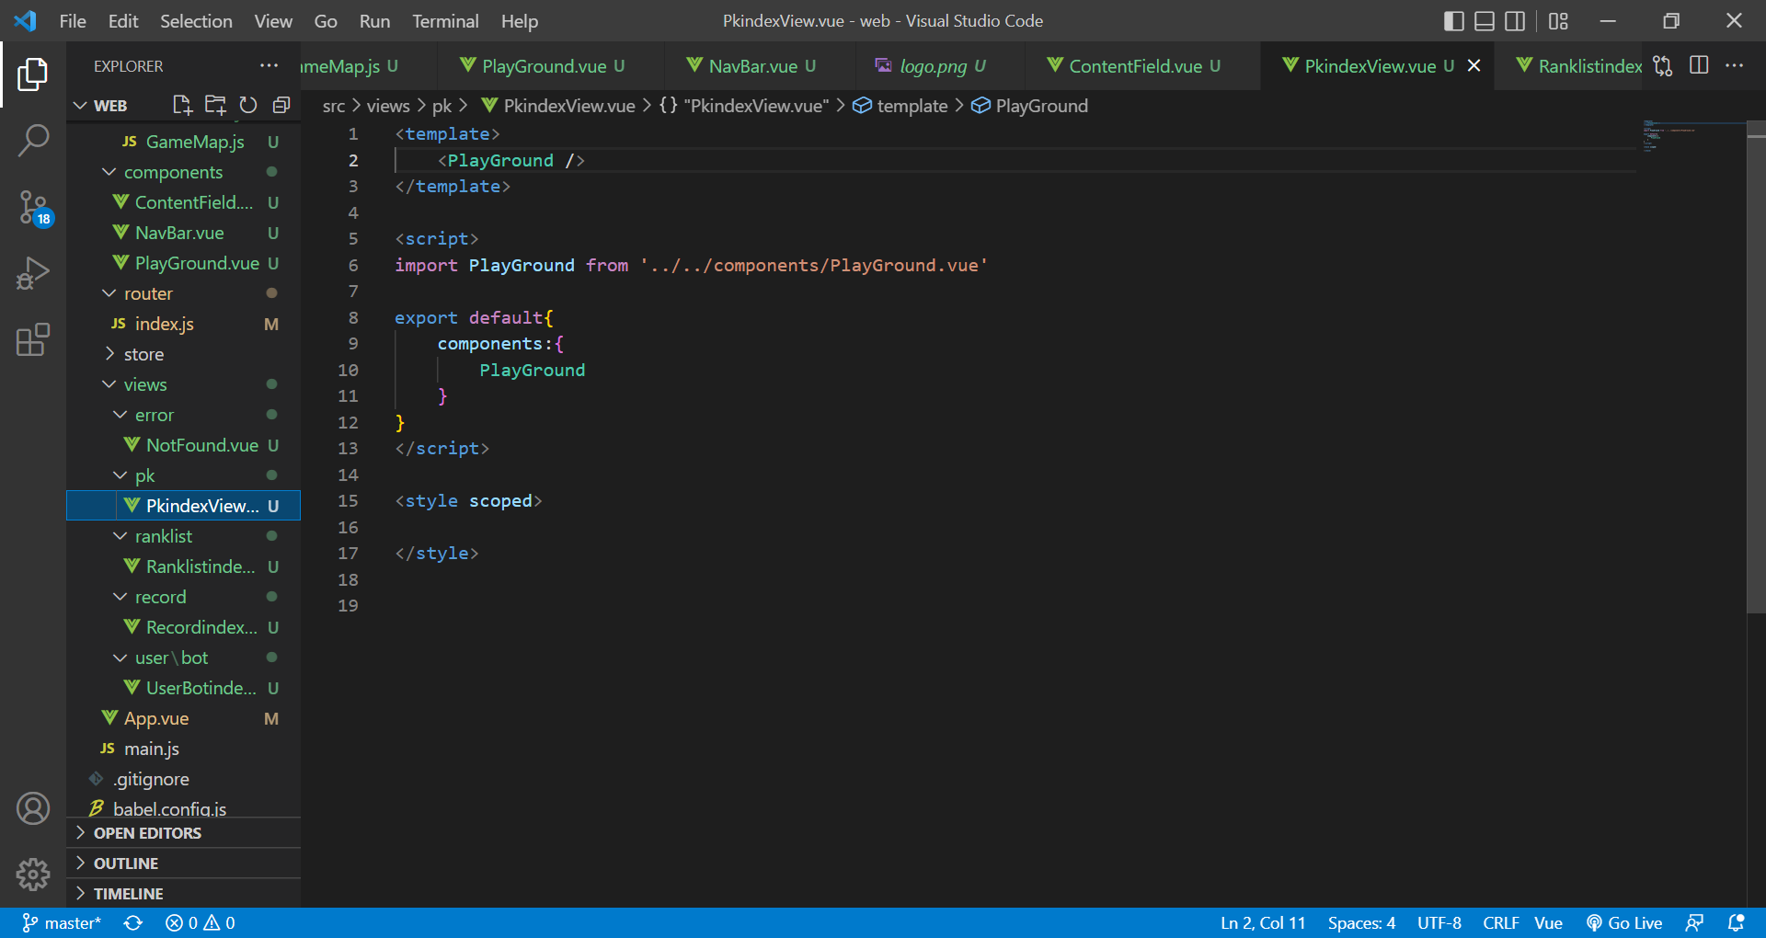Change indentation via Spaces: 4
Viewport: 1766px width, 938px height.
[1361, 922]
